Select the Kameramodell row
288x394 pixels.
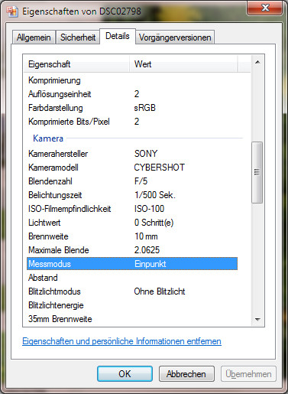[x=132, y=168]
